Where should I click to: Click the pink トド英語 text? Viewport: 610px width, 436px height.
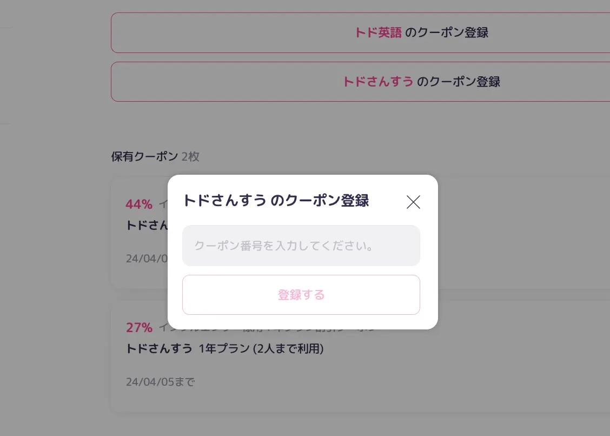[x=378, y=33]
